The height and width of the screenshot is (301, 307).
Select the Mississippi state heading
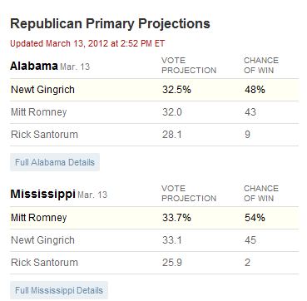tap(42, 195)
